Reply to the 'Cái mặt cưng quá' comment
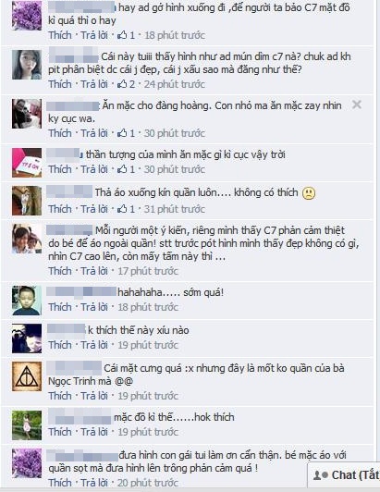380x492 pixels. pos(94,396)
